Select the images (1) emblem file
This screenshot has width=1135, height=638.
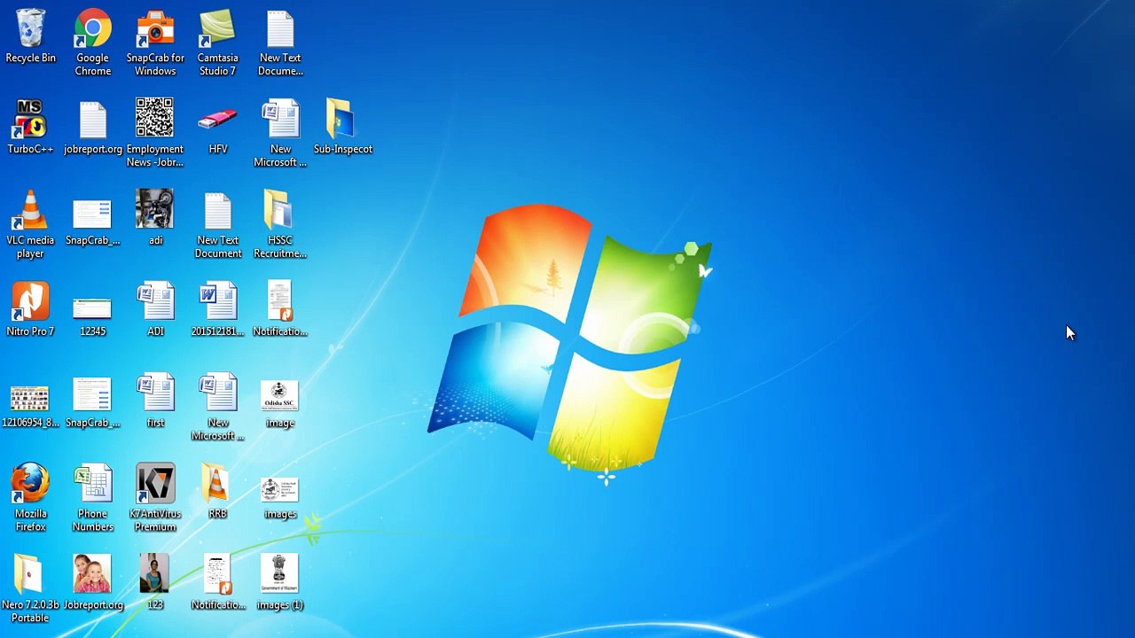coord(280,583)
